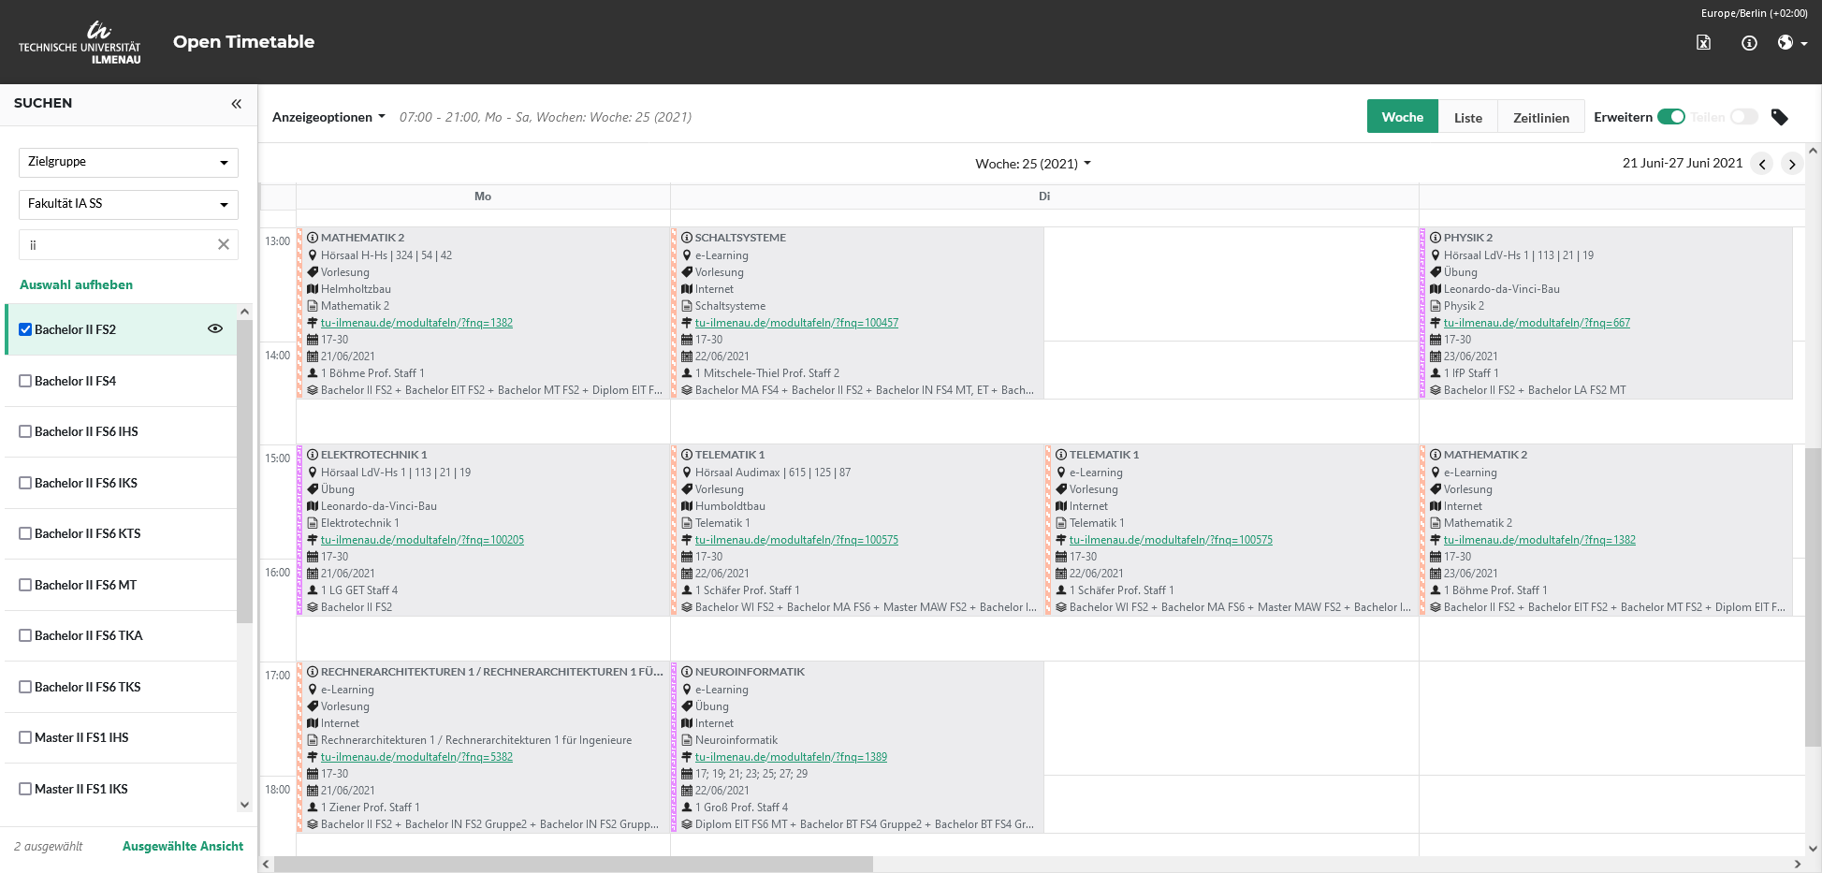Collapse the Suchen sidebar panel
The image size is (1822, 873).
pyautogui.click(x=237, y=104)
